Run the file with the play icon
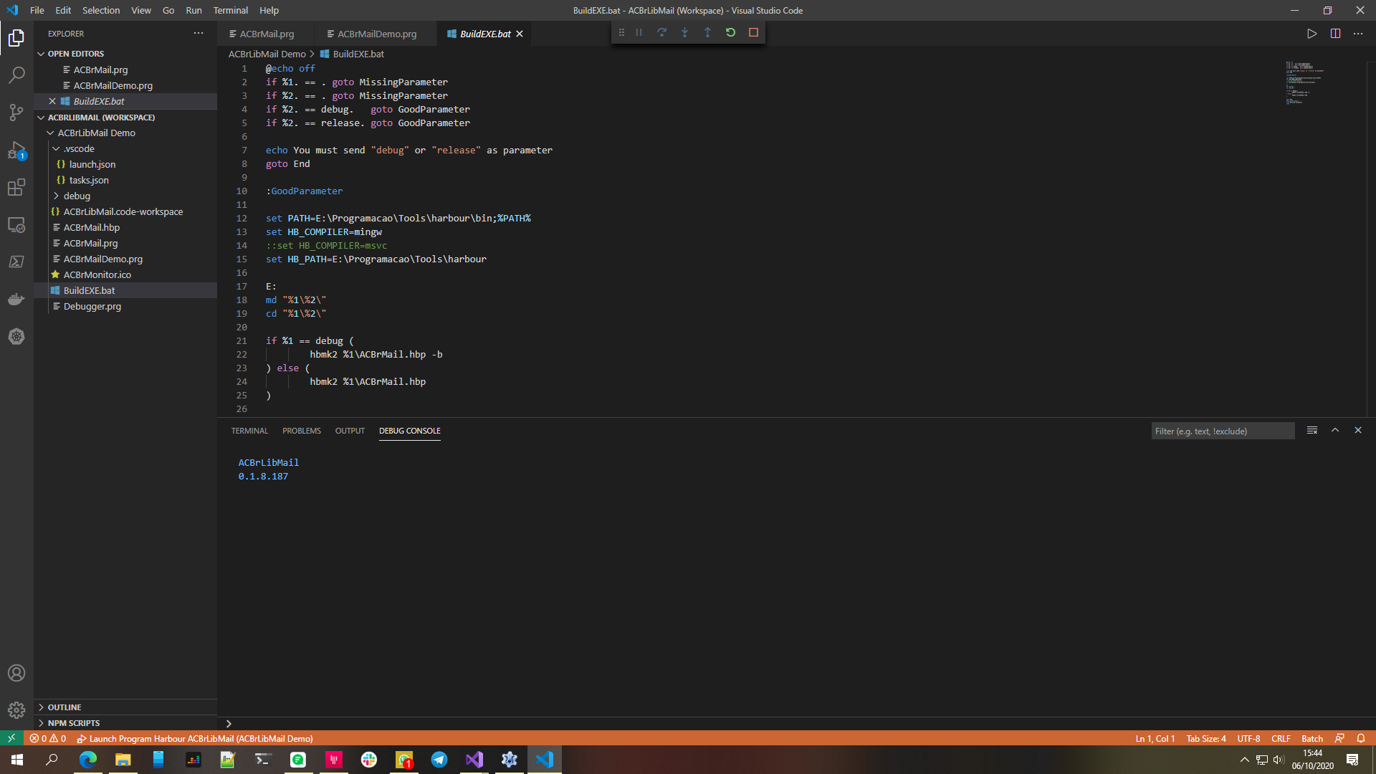1376x774 pixels. (x=1311, y=34)
